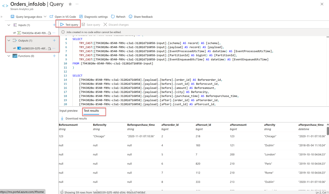Screen dimensions: 329x194
Task: Select the afteramount cell with value 121
Action: 232,145
